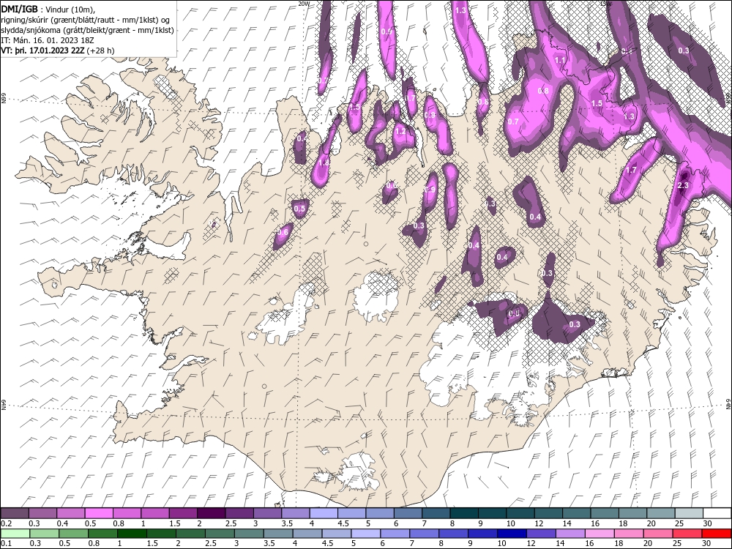Click the '(+28 h)' forecast offset text
732x549 pixels.
101,51
